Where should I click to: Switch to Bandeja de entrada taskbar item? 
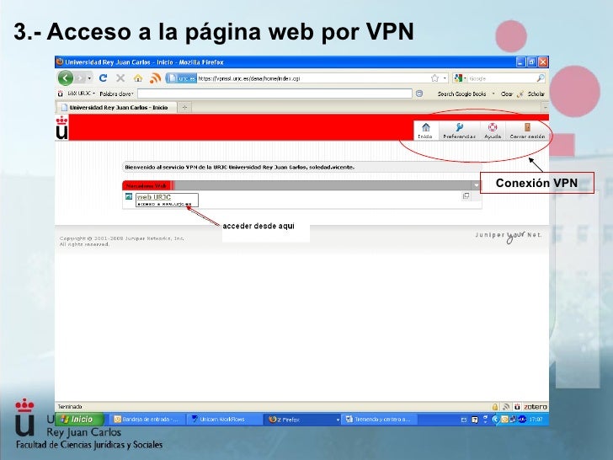[x=146, y=420]
